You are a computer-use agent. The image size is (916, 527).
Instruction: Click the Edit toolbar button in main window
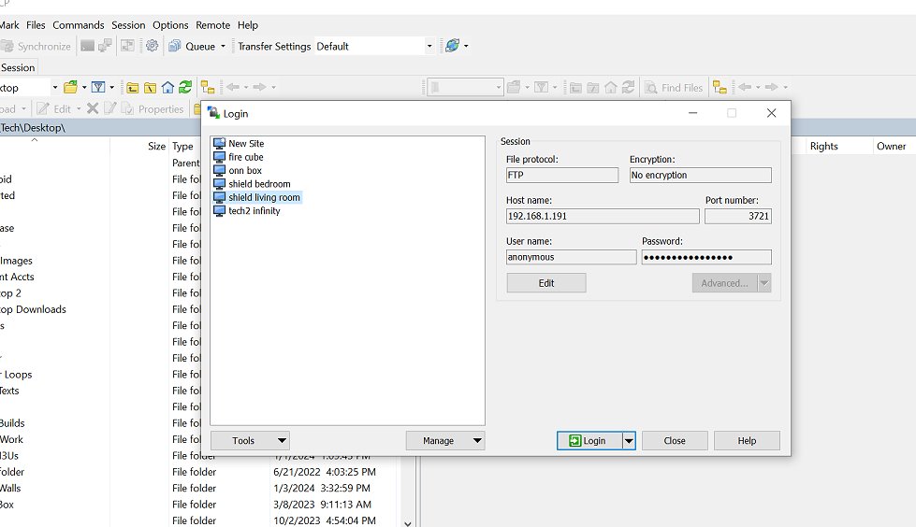[x=55, y=109]
